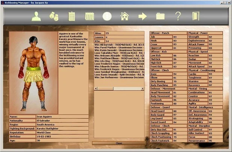This screenshot has width=232, height=152.
Task: Click the 'Physical - Speed' section header
Action: [205, 52]
